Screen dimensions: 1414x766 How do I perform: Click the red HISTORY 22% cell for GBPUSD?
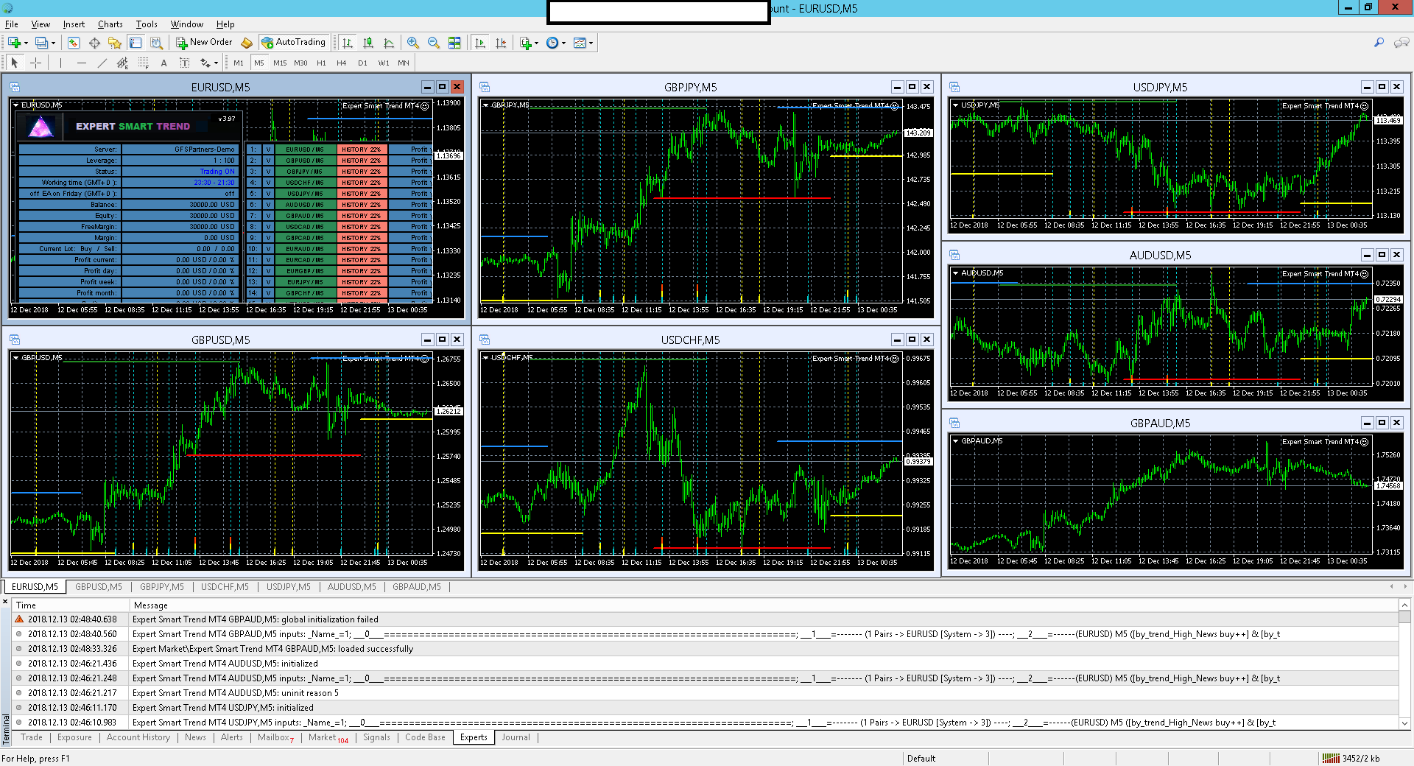361,161
